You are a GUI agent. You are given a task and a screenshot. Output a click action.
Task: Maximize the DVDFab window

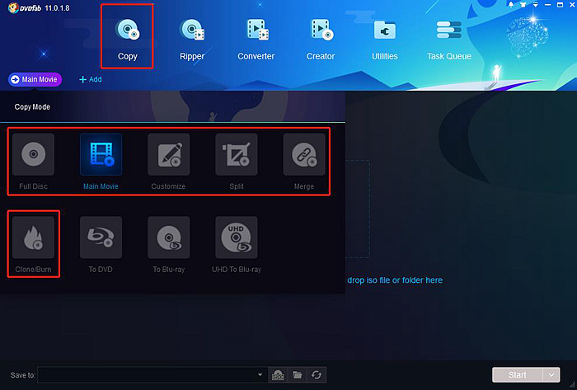(560, 5)
